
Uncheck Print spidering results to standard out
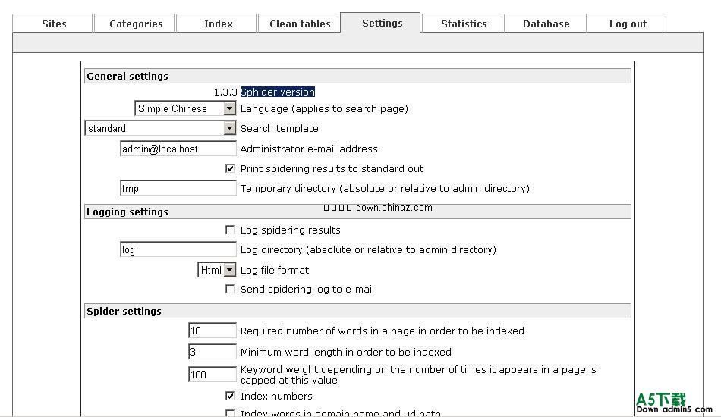230,168
